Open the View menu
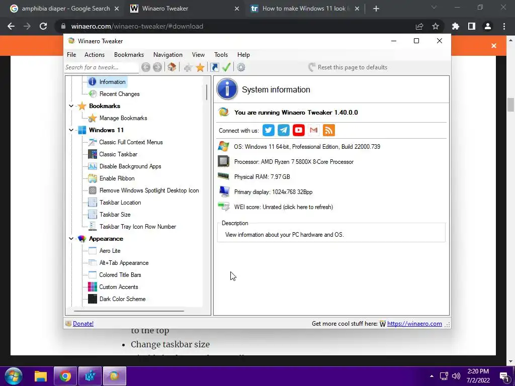515x386 pixels. (x=198, y=55)
